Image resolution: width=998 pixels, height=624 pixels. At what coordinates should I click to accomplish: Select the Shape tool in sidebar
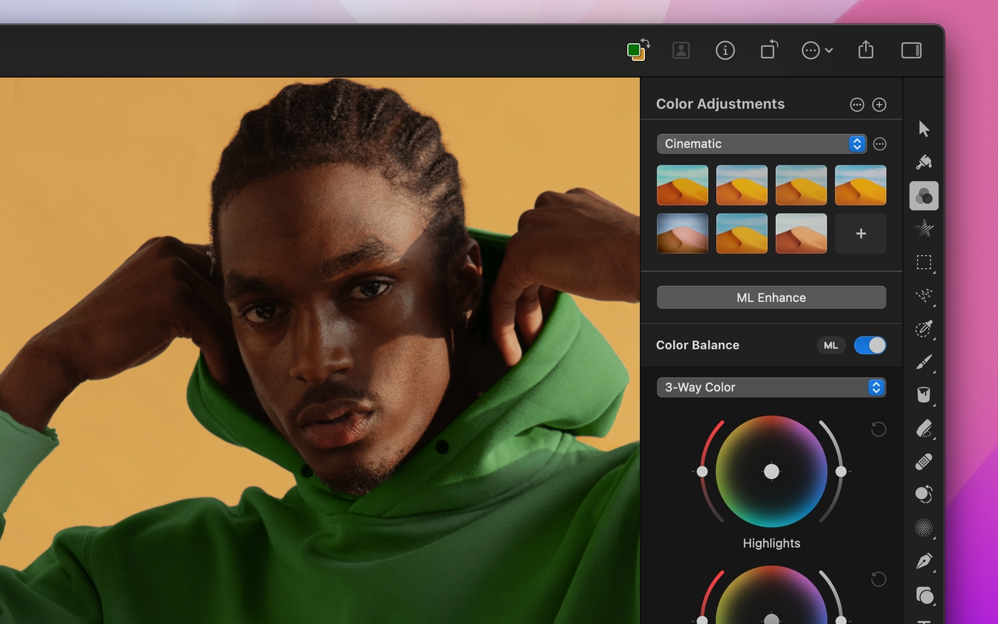(924, 595)
